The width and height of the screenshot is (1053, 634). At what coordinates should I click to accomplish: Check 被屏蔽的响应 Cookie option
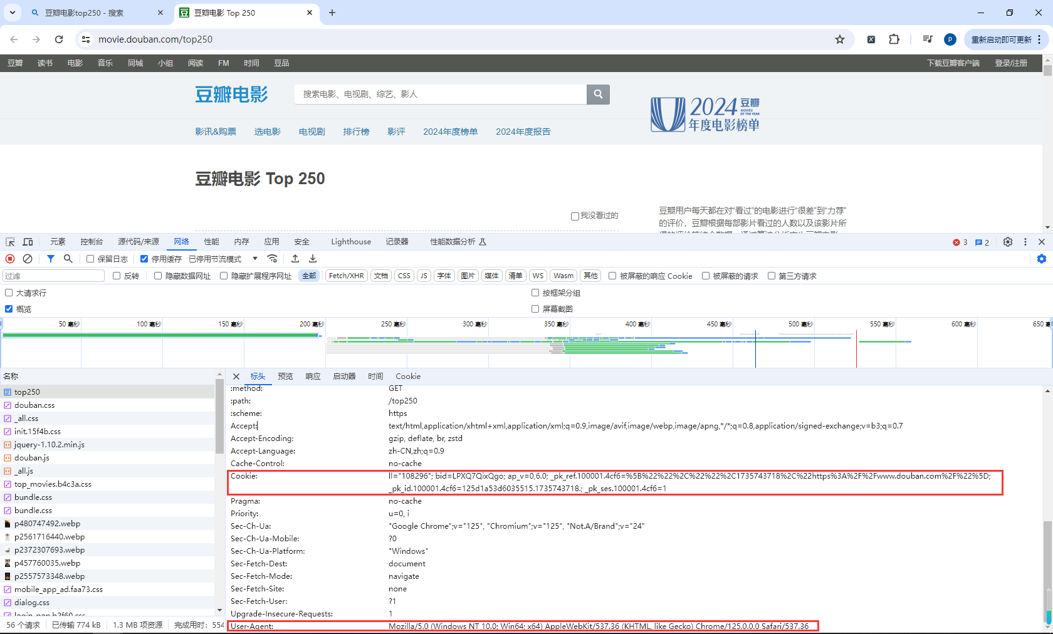click(612, 276)
